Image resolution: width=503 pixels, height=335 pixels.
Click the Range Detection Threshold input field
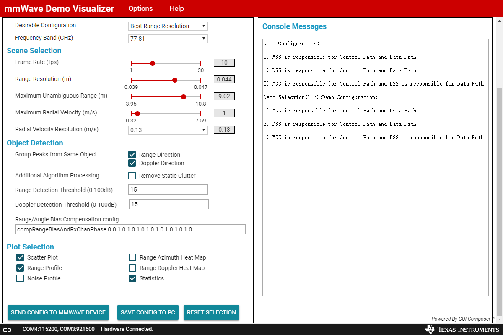coord(168,190)
